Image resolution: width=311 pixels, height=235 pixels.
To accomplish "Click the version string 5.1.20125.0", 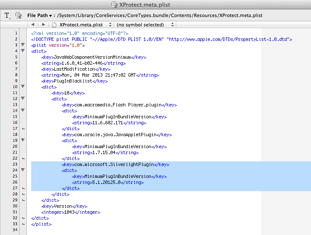I will 108,182.
